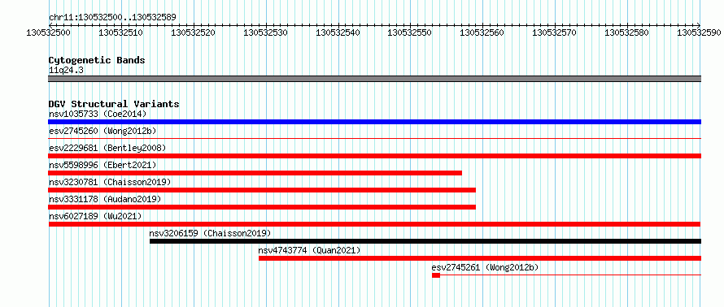
Task: Click the red nsv4743774 variant bar
Action: (480, 258)
